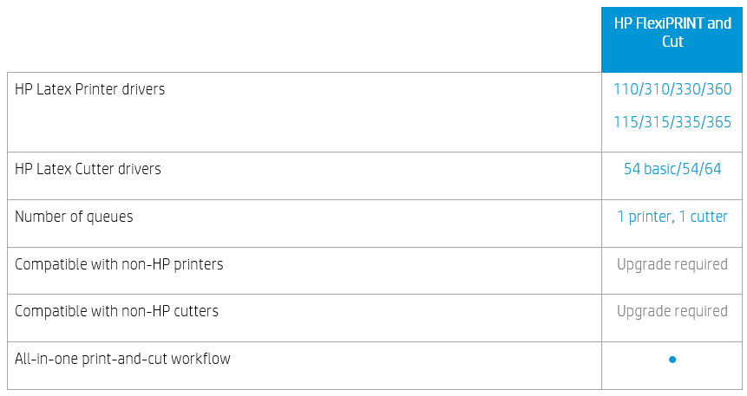Click the word workflow in last row
Screen dimensions: 747x396
[200, 359]
